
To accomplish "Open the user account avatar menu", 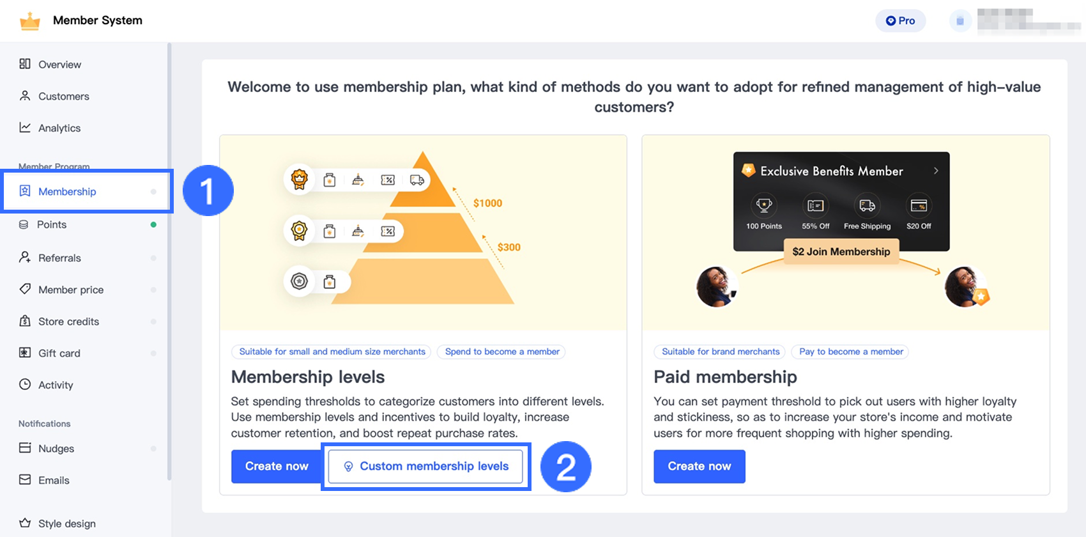I will coord(960,21).
